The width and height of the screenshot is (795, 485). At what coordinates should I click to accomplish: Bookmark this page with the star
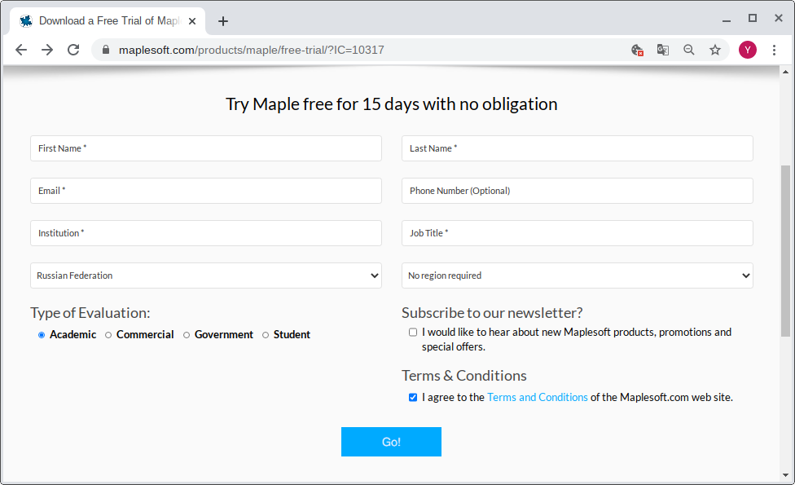pyautogui.click(x=715, y=50)
